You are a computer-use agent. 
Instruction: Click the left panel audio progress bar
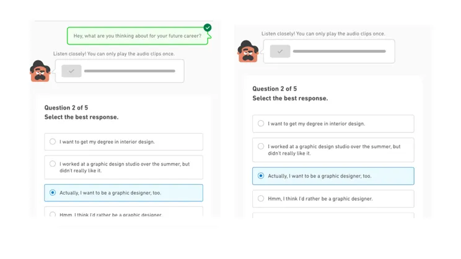130,71
